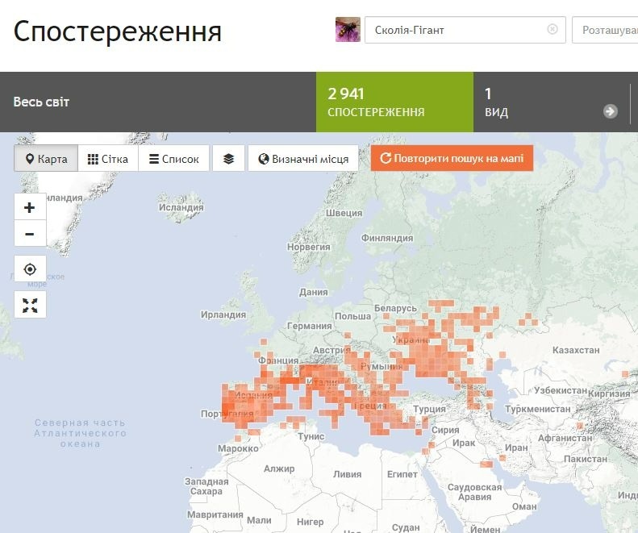Click the species thumbnail photo
The height and width of the screenshot is (533, 638).
348,29
